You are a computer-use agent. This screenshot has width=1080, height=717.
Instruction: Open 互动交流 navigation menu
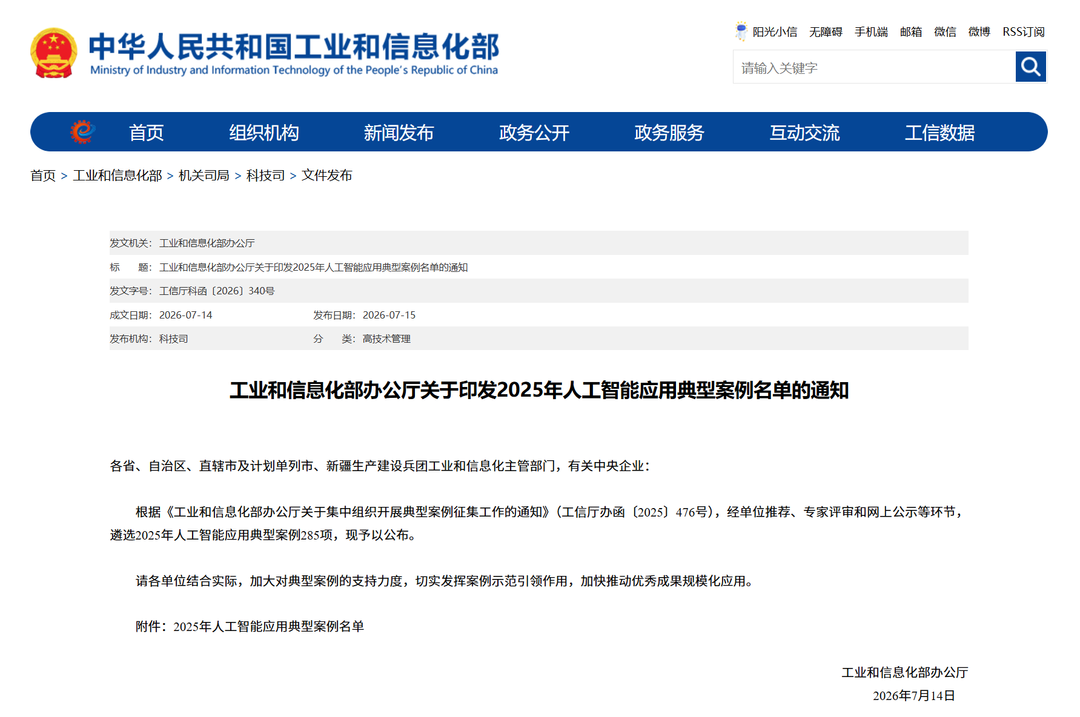pyautogui.click(x=804, y=132)
